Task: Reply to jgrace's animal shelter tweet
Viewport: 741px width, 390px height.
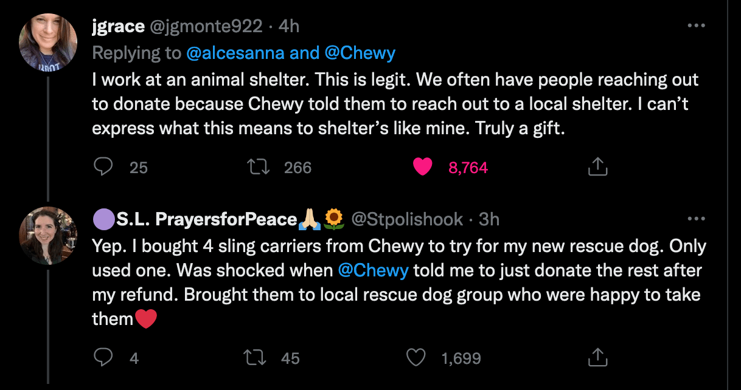Action: click(103, 167)
